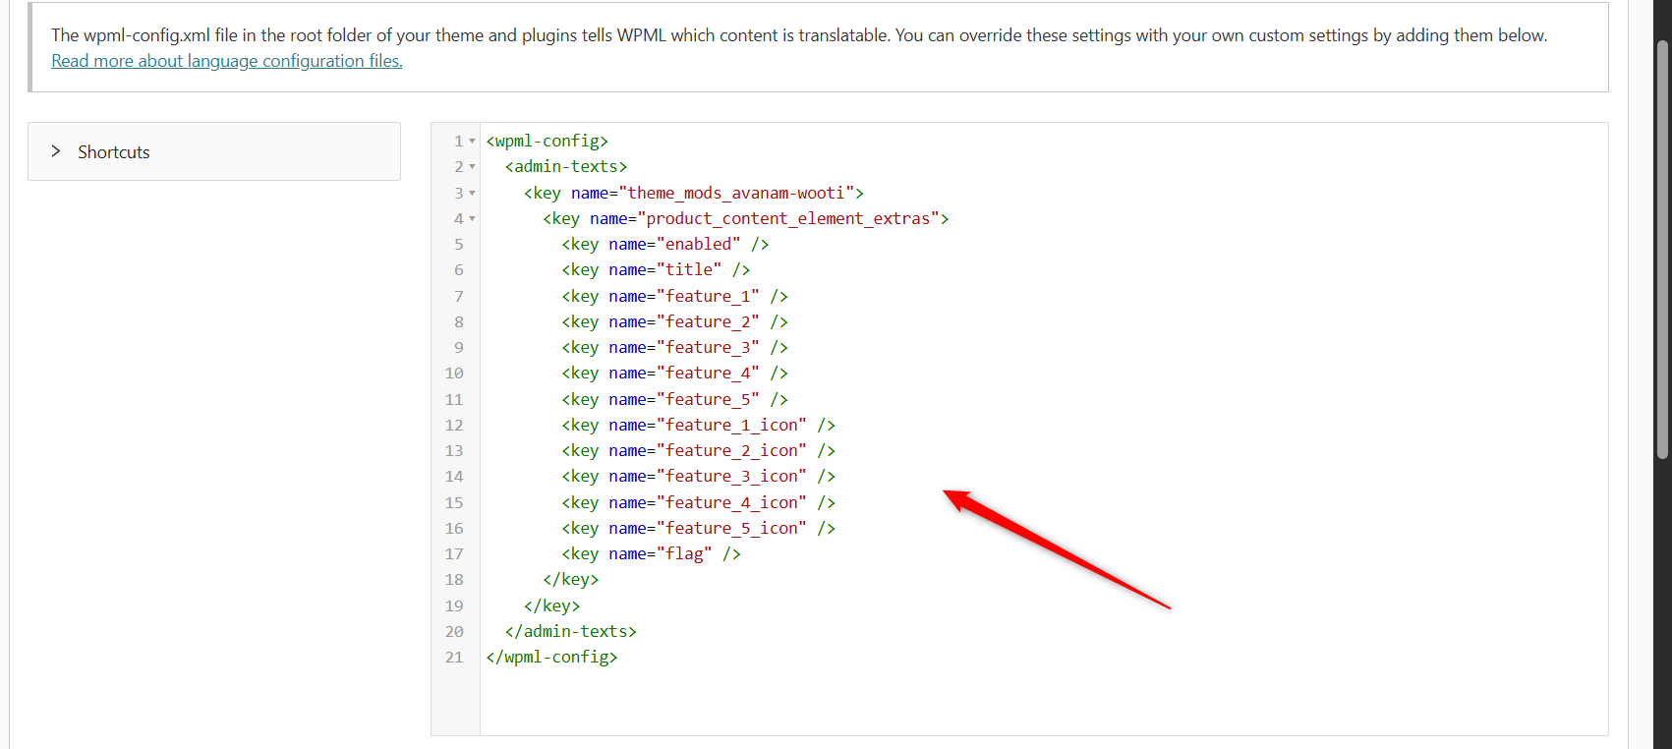This screenshot has width=1672, height=749.
Task: Place cursor on feature_3 key line
Action: (674, 347)
